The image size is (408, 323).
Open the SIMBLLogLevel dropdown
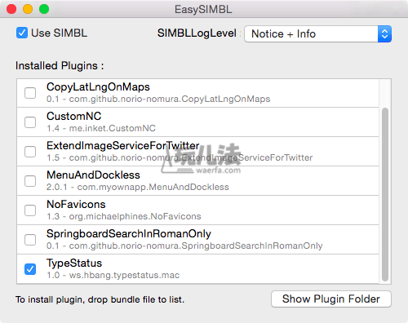[317, 34]
